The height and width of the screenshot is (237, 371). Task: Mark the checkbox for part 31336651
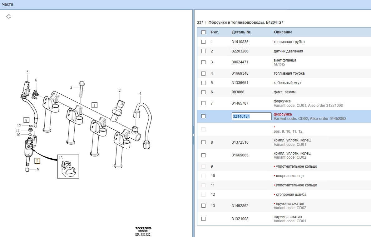point(204,83)
